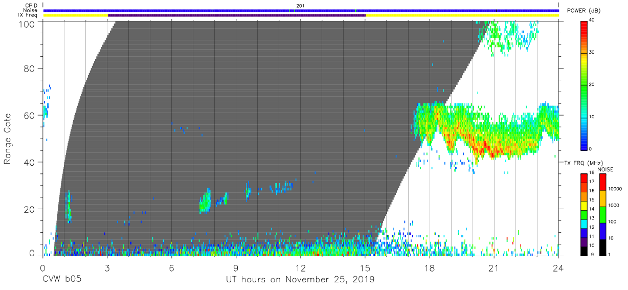
Task: Click the "20" tick on the POWER colorbar
Action: 592,84
